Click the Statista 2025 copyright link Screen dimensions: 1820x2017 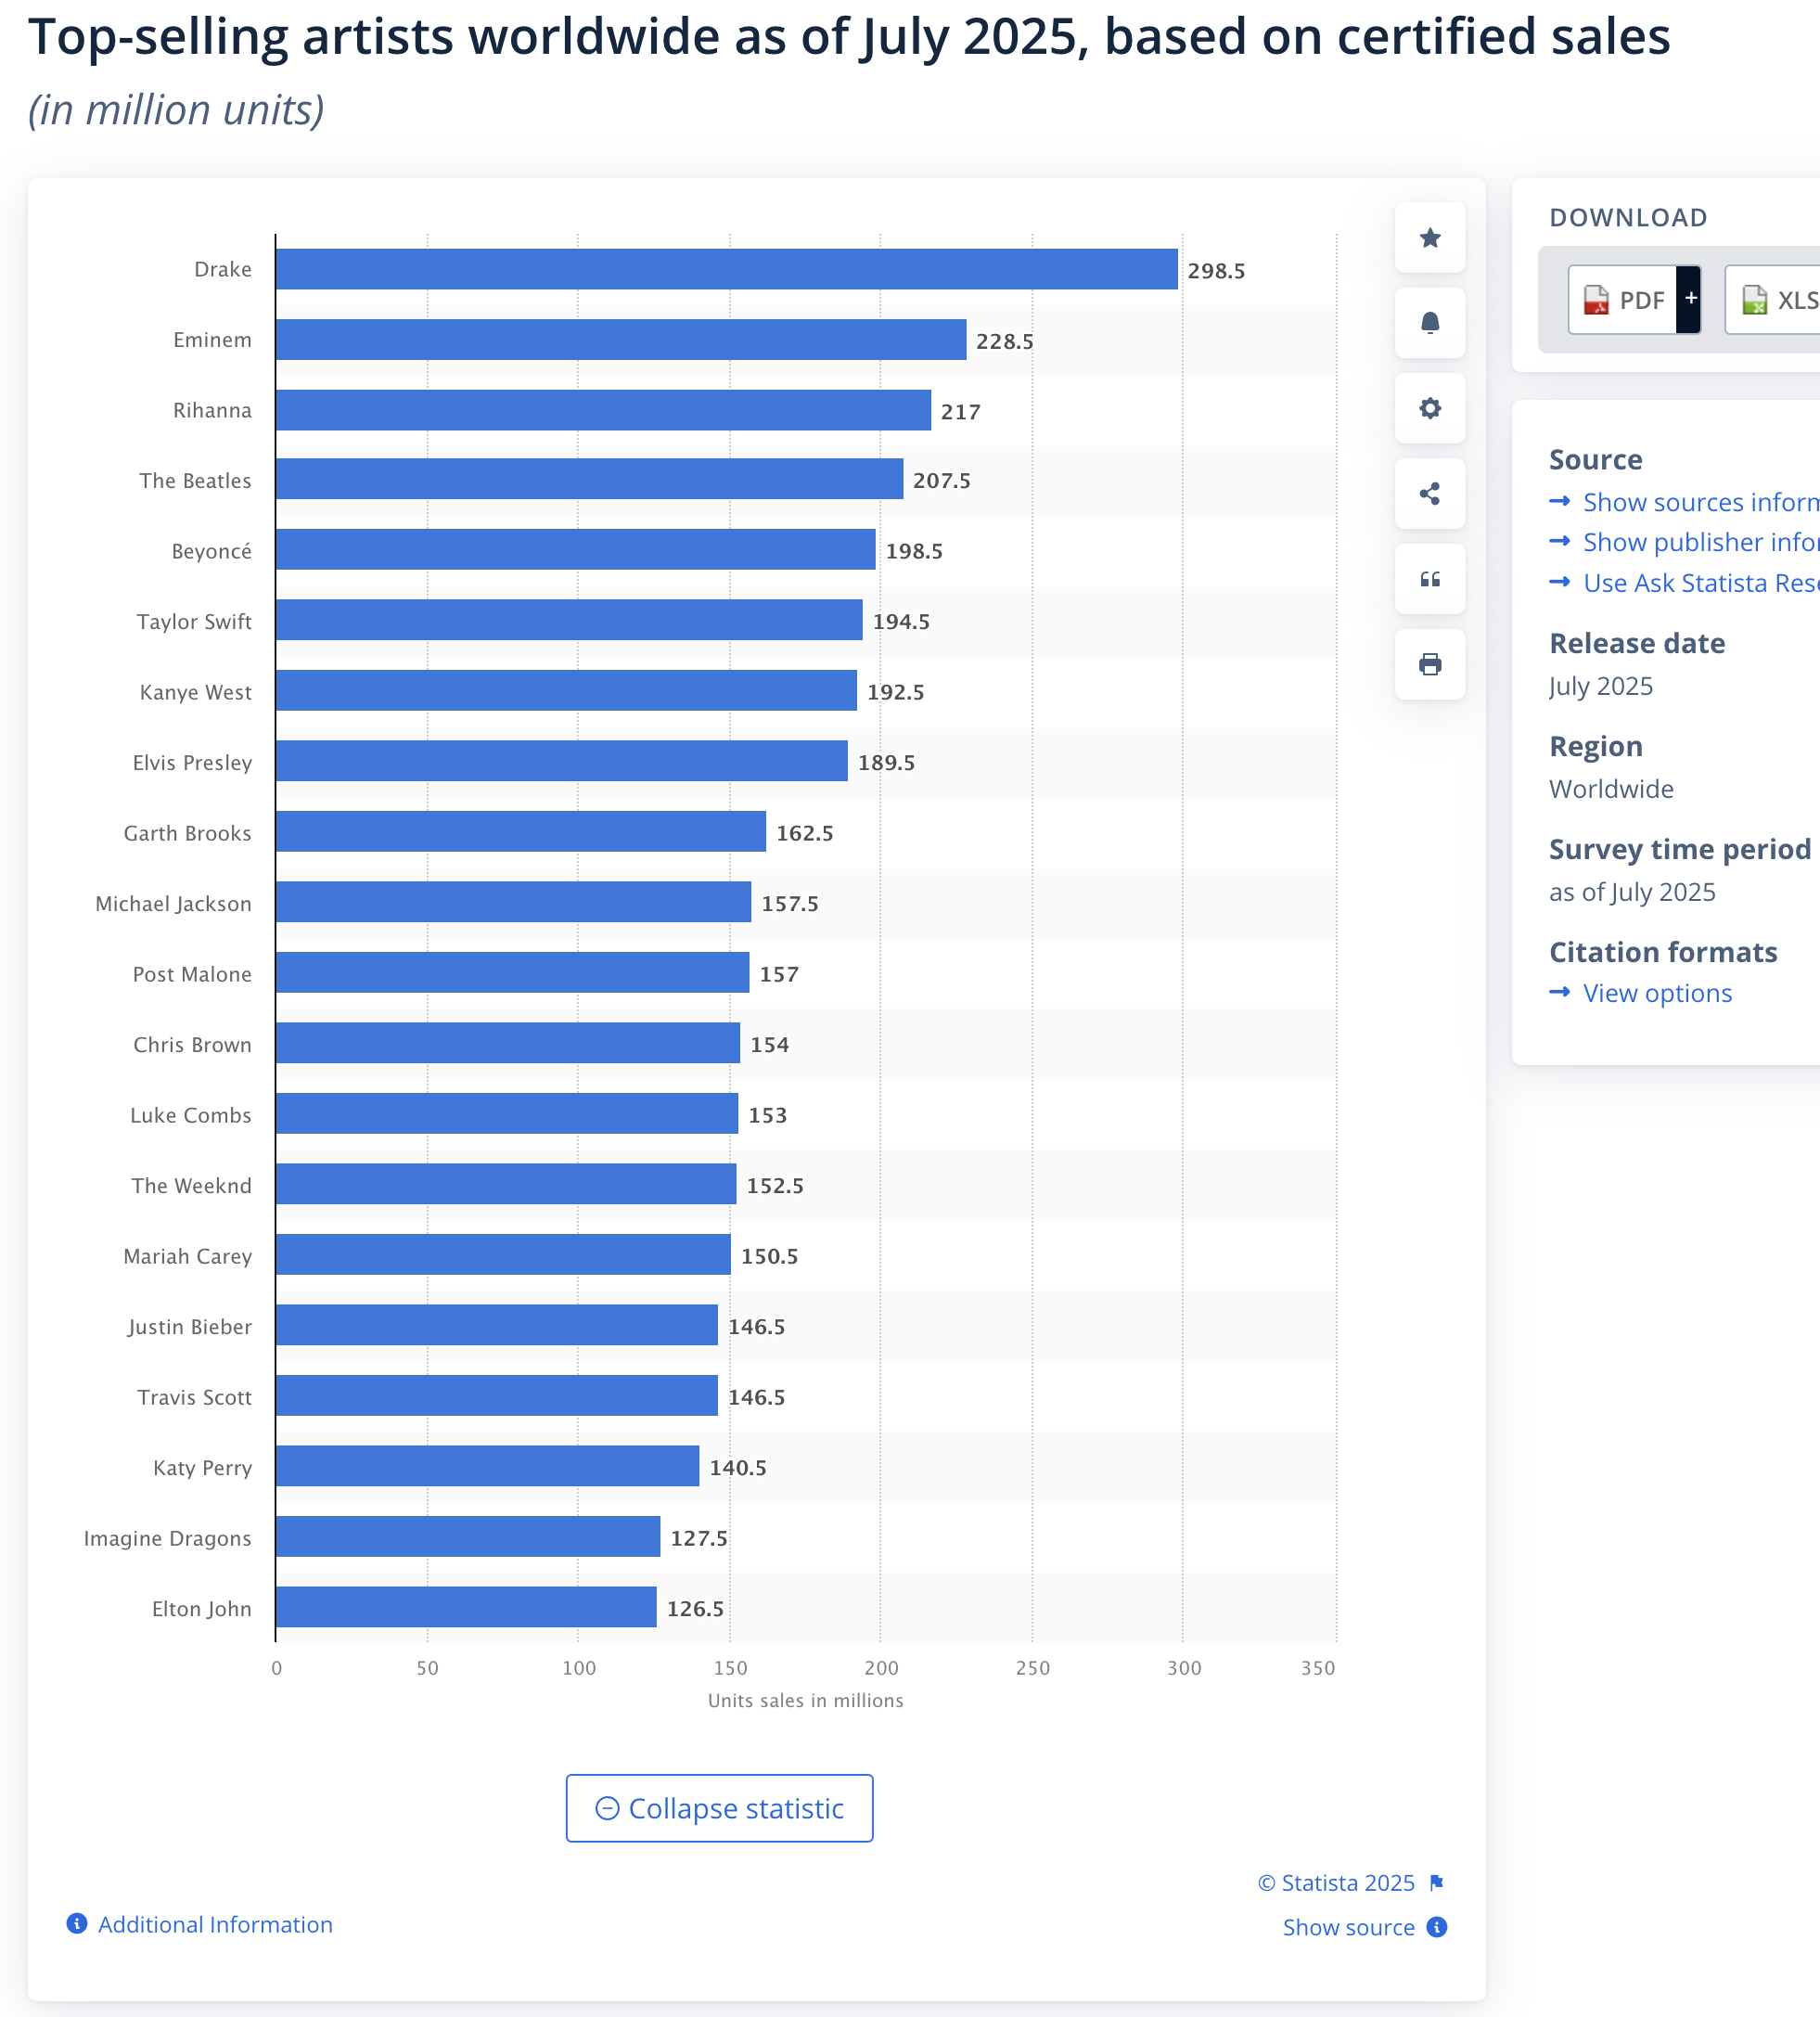(x=1336, y=1883)
